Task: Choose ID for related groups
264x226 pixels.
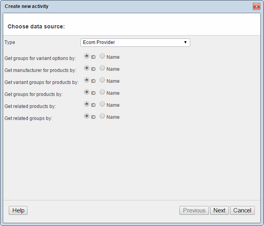Action: pos(87,116)
